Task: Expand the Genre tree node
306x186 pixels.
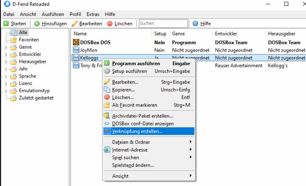Action: click(6, 47)
